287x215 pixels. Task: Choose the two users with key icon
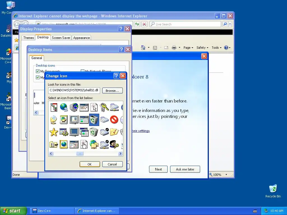click(114, 144)
